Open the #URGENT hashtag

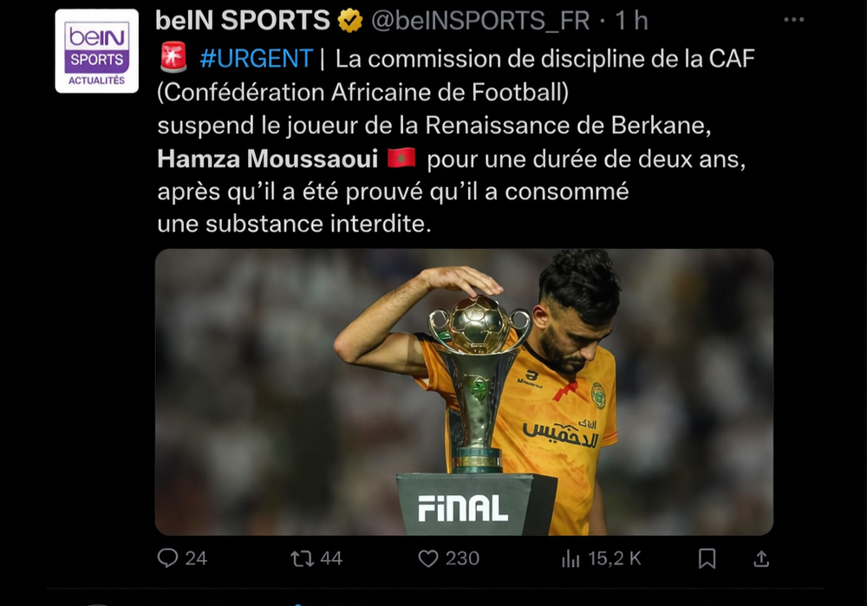(x=255, y=59)
